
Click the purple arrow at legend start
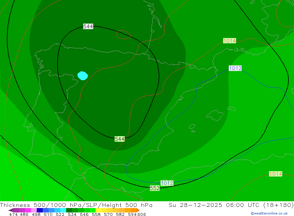pos(11,210)
